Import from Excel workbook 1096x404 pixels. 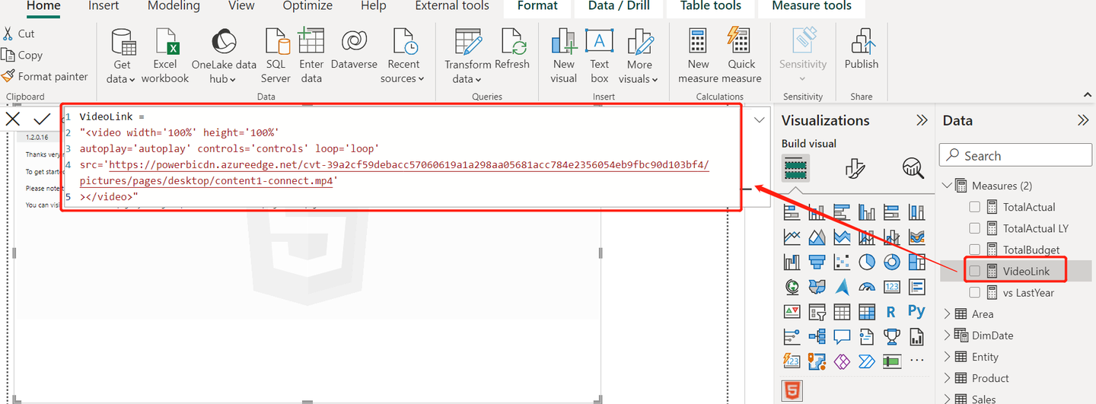[165, 56]
